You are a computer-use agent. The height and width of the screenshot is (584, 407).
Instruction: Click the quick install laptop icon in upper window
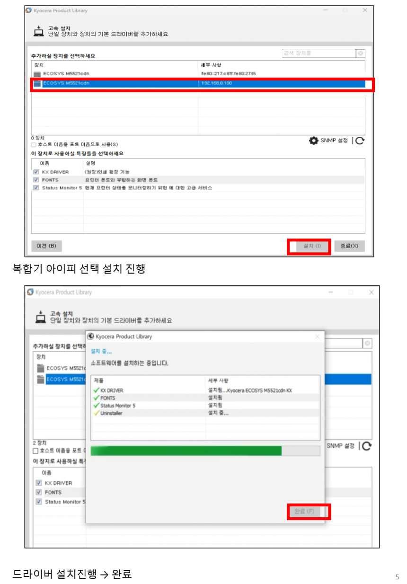(39, 32)
